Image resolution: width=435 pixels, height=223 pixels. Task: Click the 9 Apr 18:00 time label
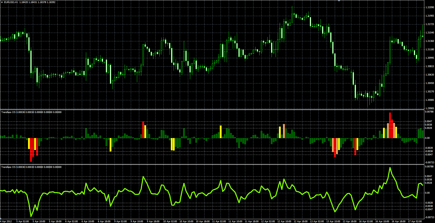pos(153,221)
